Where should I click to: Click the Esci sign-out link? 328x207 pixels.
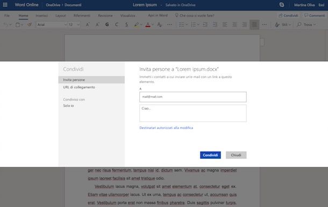pyautogui.click(x=322, y=5)
